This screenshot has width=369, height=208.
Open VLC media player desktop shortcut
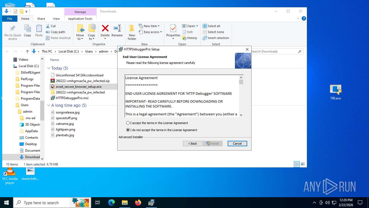[10, 176]
